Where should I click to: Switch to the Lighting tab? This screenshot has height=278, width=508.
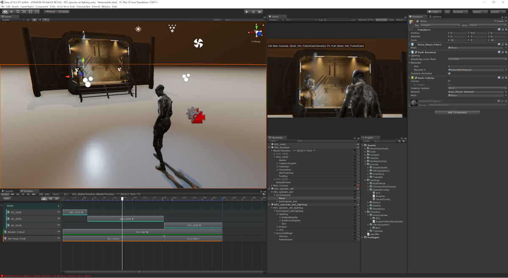pyautogui.click(x=436, y=17)
